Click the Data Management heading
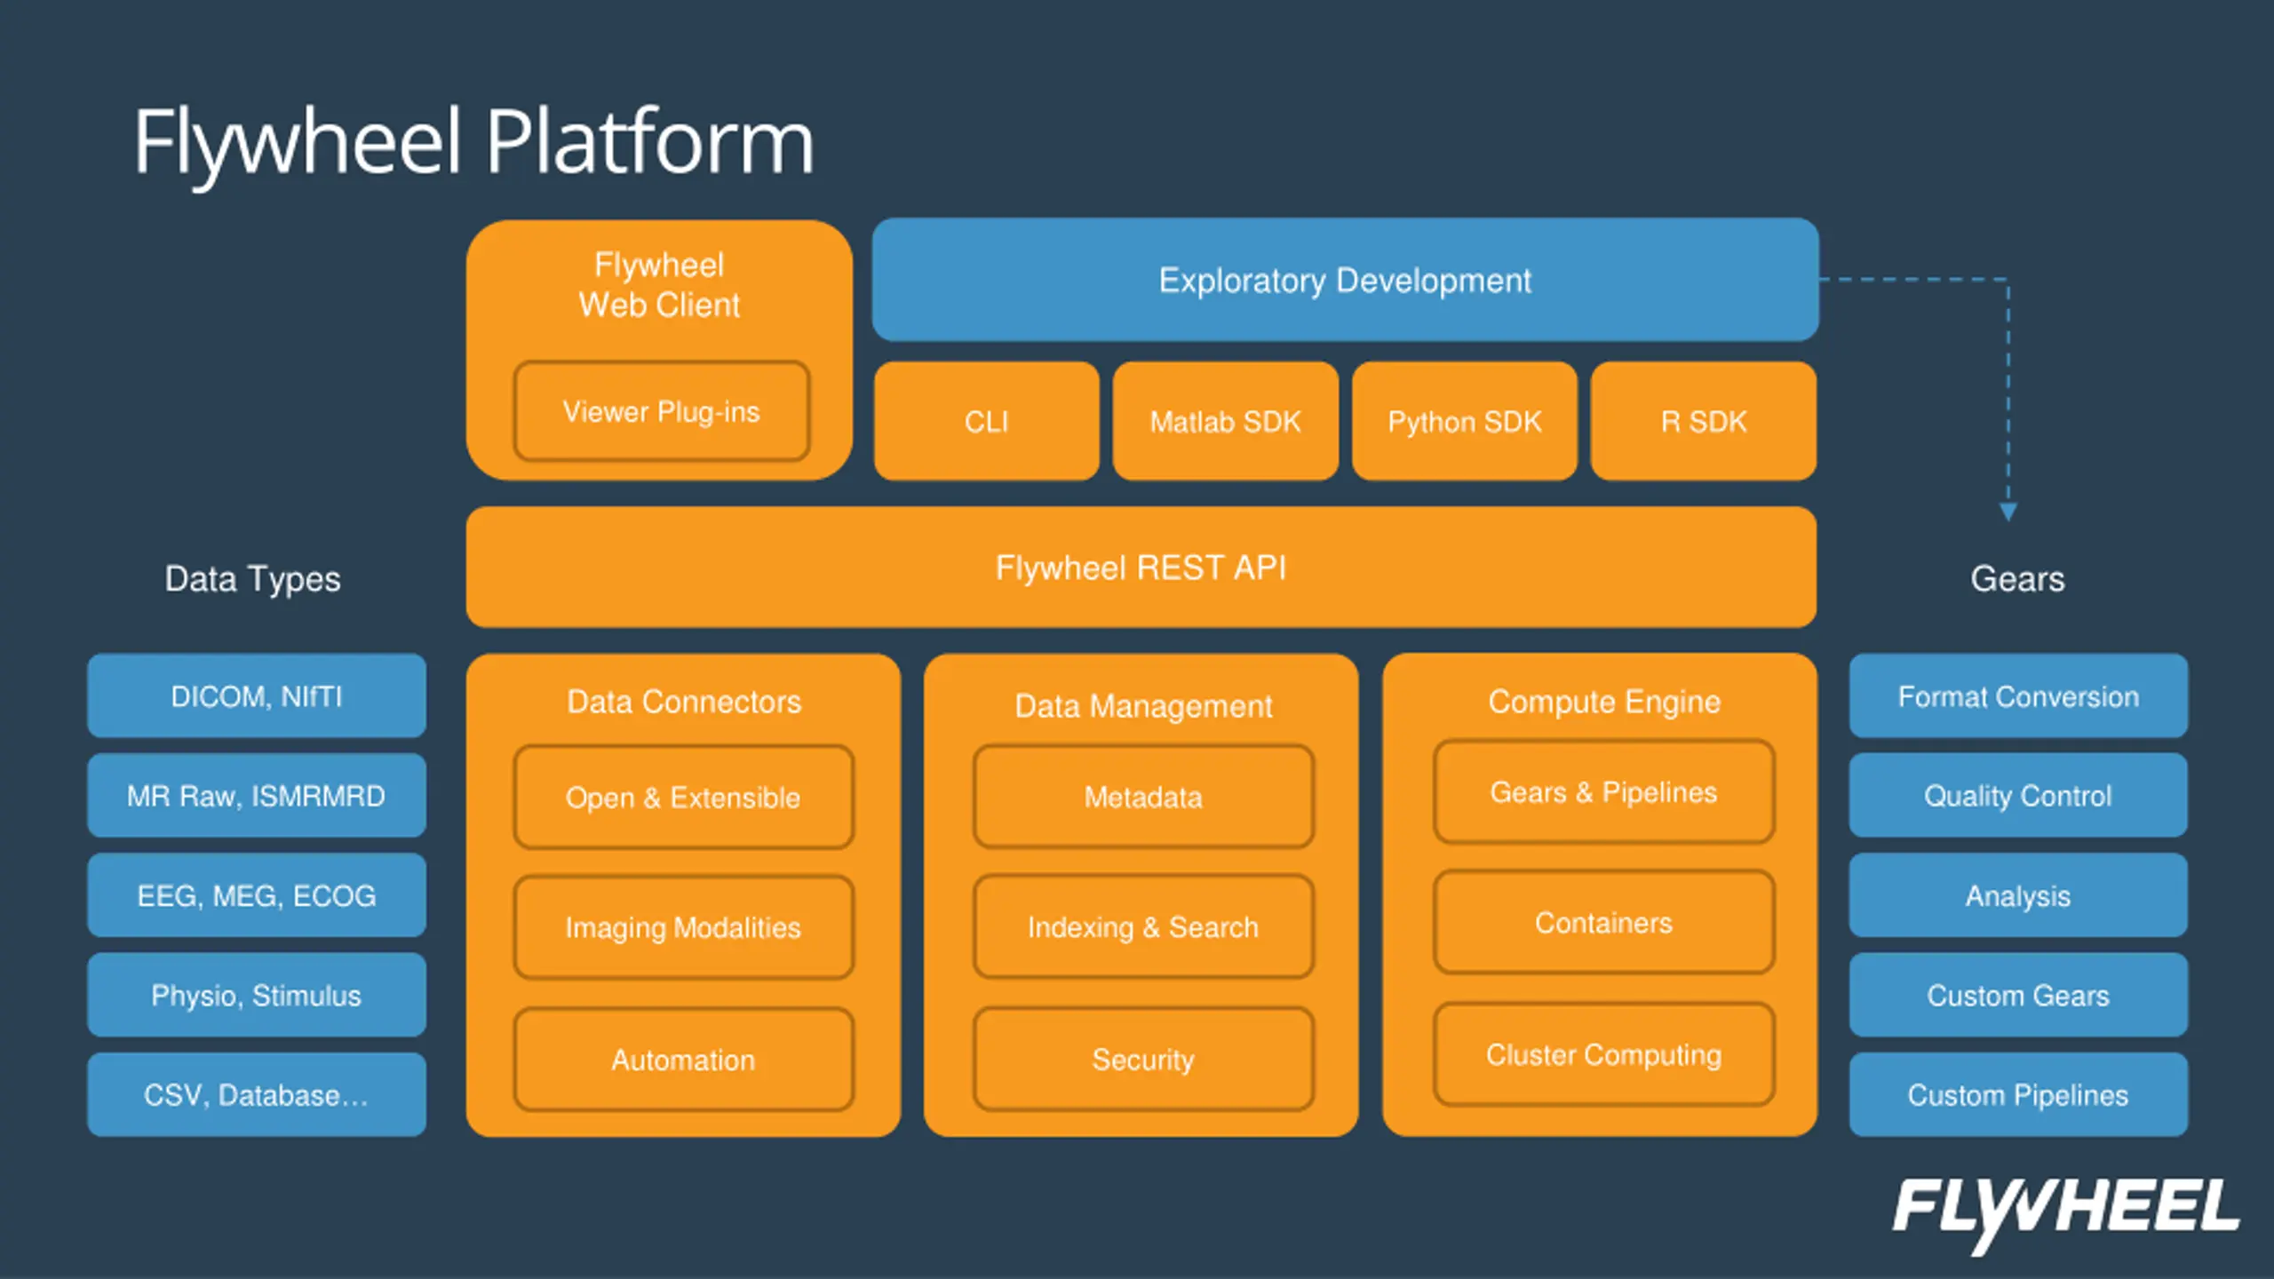 point(1143,706)
